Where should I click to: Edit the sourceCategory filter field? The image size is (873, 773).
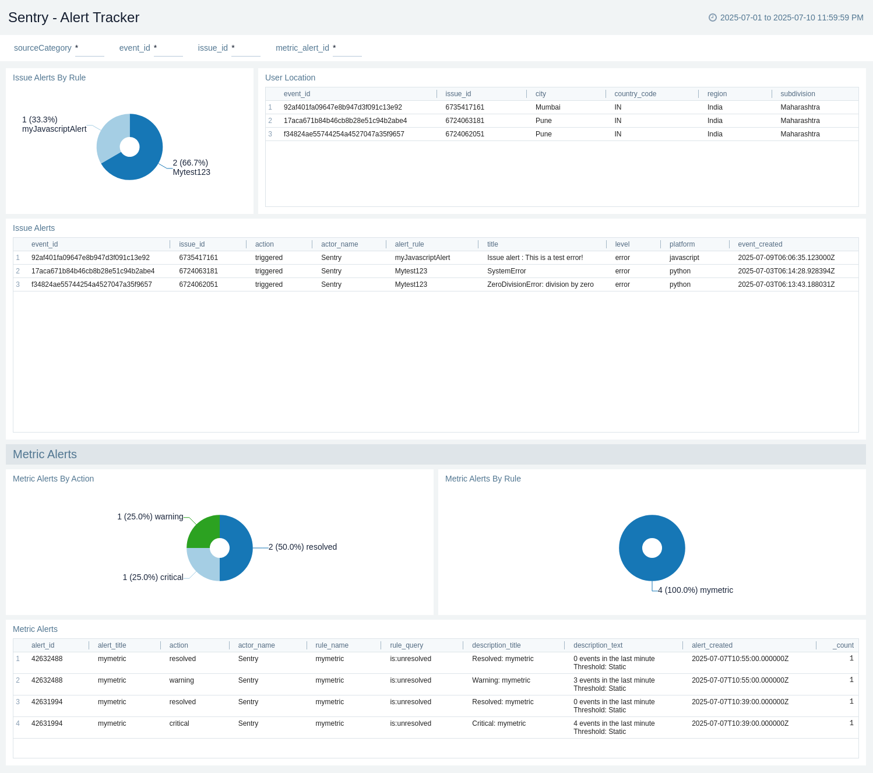pyautogui.click(x=89, y=48)
